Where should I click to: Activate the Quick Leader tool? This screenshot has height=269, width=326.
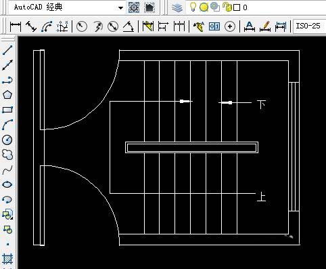pyautogui.click(x=199, y=26)
